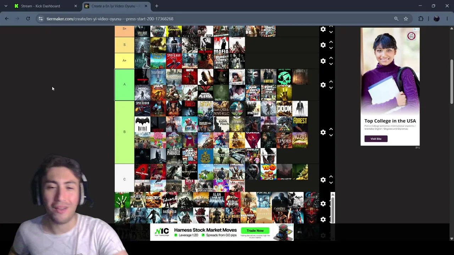Image resolution: width=454 pixels, height=255 pixels.
Task: Select the A Way Out thumbnail
Action: (268, 77)
